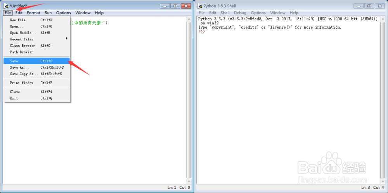Open Edit menu in Python Shell window
Image resolution: width=388 pixels, height=193 pixels.
[x=213, y=13]
